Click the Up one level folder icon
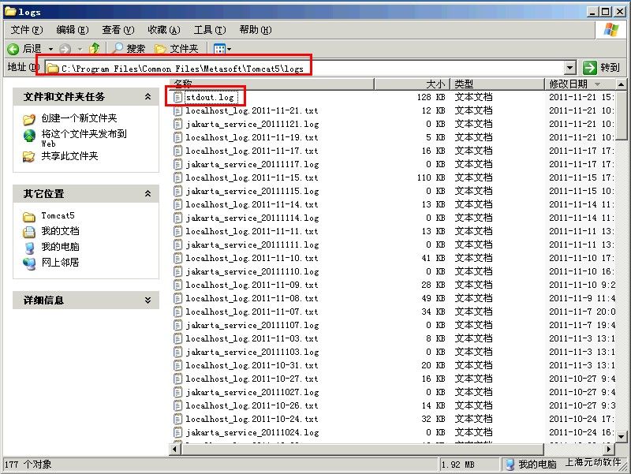631x474 pixels. 95,49
